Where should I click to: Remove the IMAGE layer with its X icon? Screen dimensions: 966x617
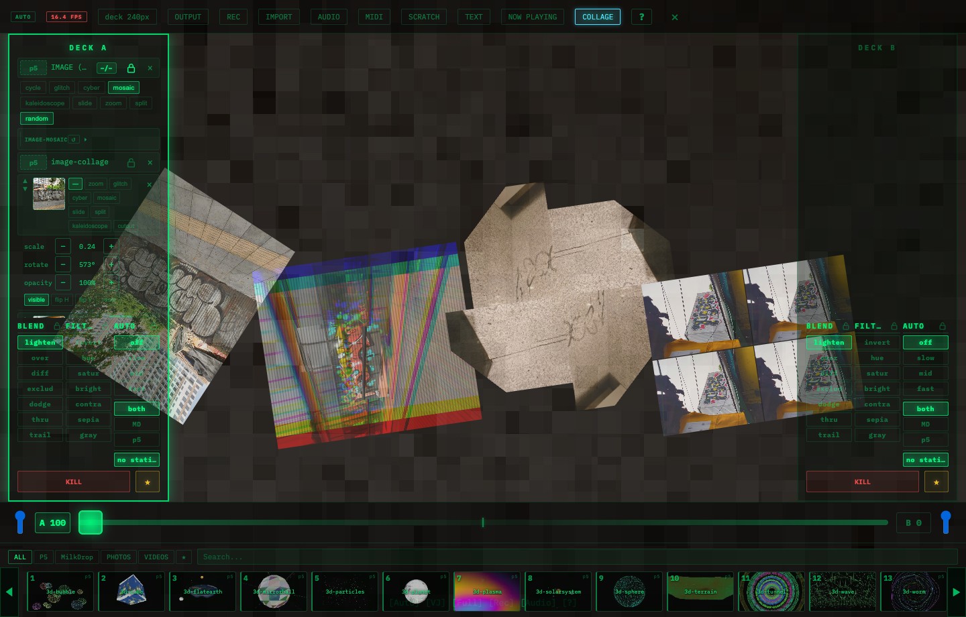[150, 68]
